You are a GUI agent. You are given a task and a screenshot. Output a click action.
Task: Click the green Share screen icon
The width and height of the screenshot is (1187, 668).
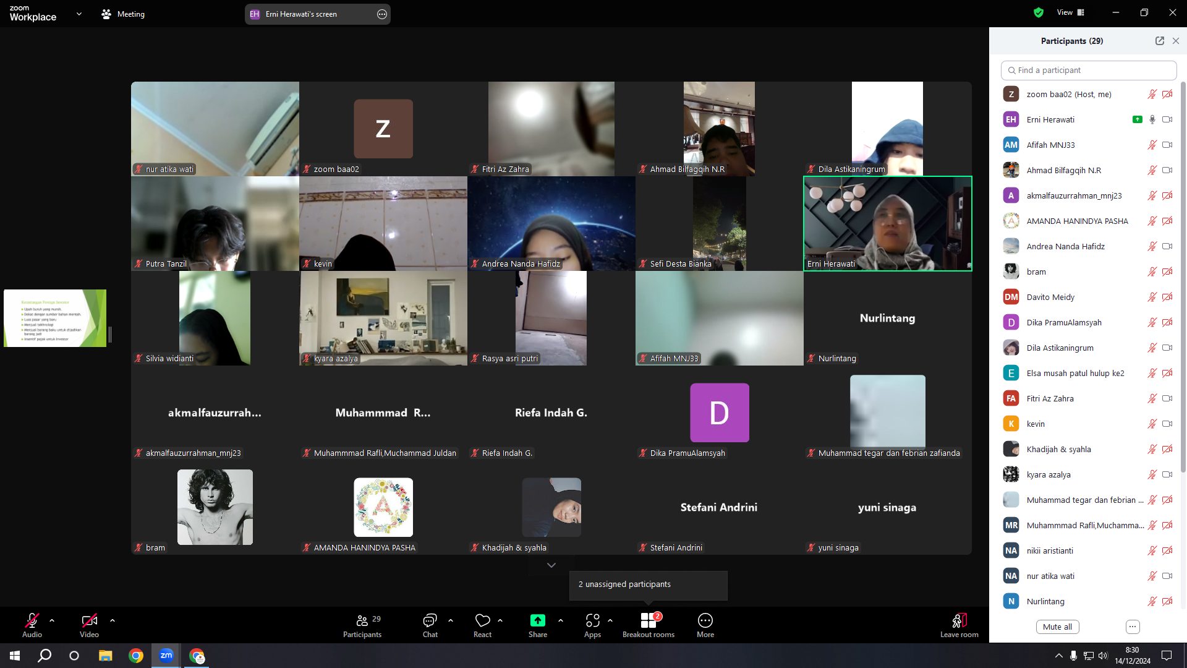pyautogui.click(x=537, y=620)
